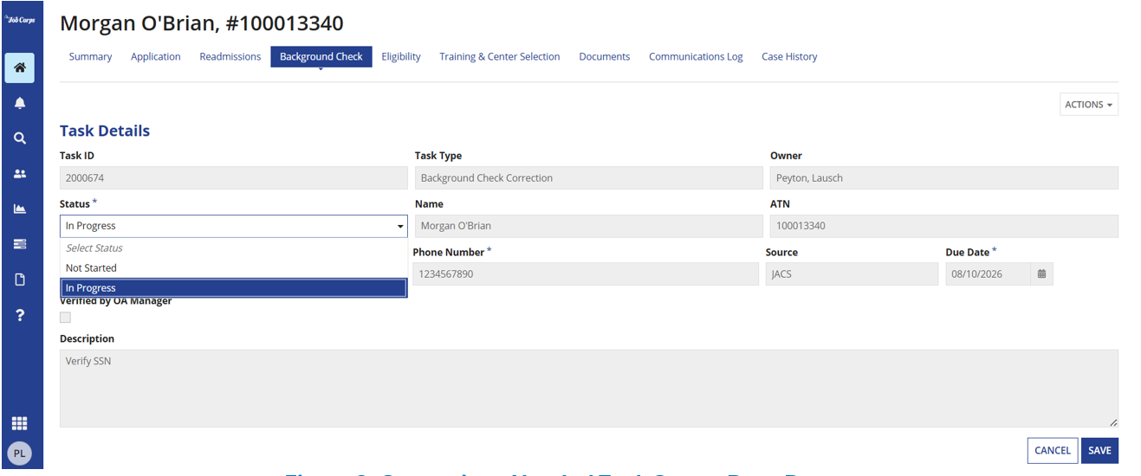The image size is (1141, 476).
Task: Open the PL user avatar
Action: point(19,453)
